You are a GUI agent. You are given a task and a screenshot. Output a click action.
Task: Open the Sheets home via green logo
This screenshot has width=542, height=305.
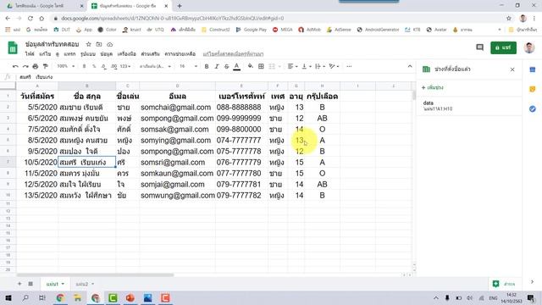[13, 47]
